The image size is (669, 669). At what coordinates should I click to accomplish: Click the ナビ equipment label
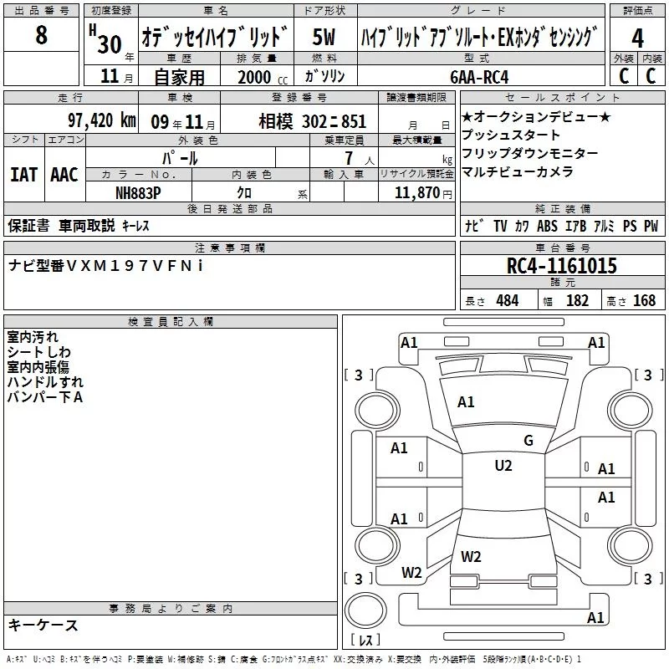pyautogui.click(x=474, y=225)
